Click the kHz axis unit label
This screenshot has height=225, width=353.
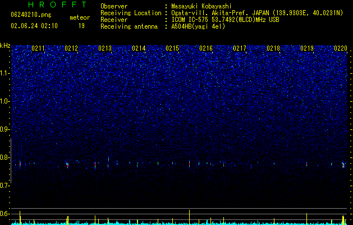tap(5, 46)
